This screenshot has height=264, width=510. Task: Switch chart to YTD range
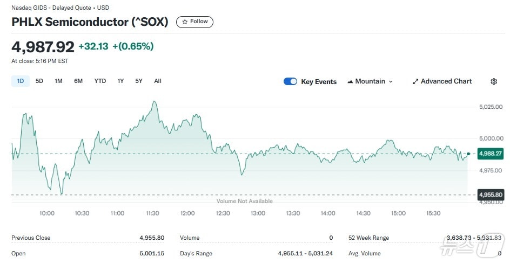tap(100, 81)
